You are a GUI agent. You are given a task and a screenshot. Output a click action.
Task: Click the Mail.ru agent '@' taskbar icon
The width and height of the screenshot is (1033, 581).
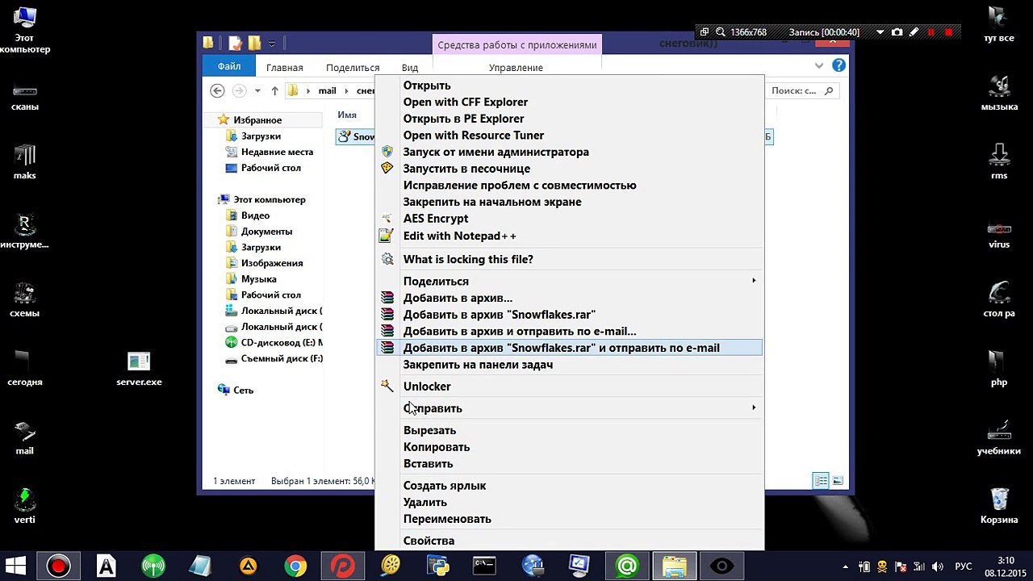tap(627, 566)
